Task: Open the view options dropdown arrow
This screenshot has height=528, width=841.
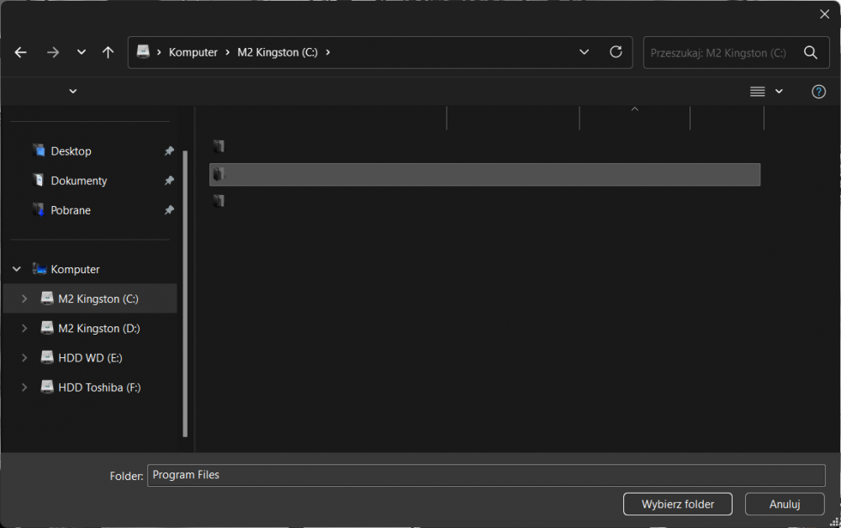Action: pos(779,92)
